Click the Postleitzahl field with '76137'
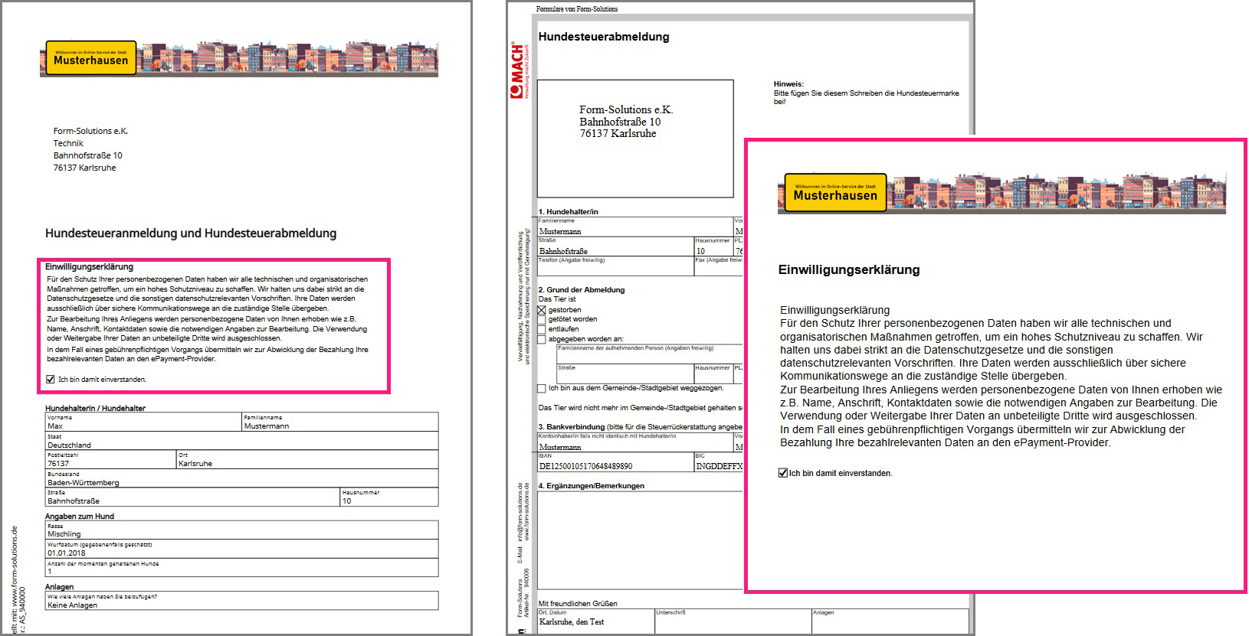Image resolution: width=1249 pixels, height=636 pixels. 111,459
